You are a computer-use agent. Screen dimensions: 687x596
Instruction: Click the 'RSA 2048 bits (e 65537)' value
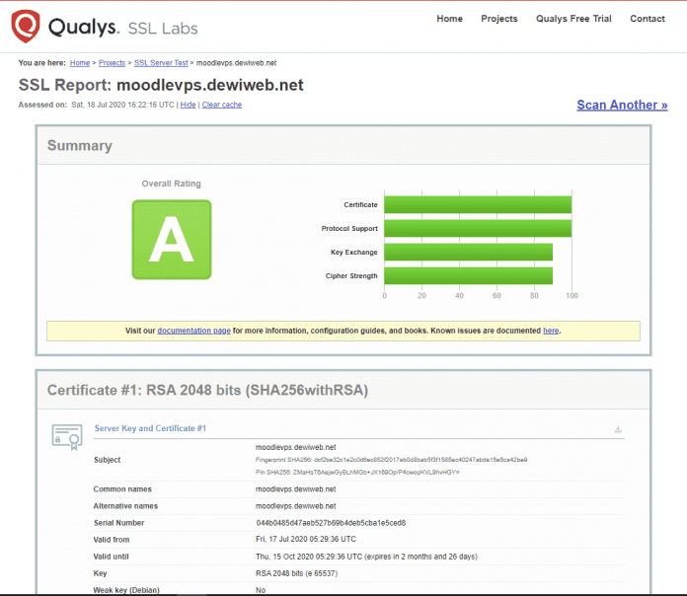click(x=297, y=573)
